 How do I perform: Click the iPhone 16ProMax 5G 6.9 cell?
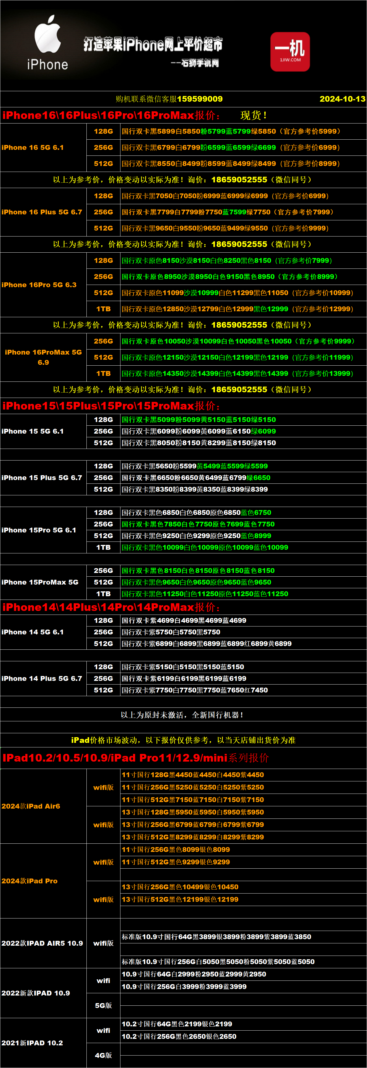point(43,357)
